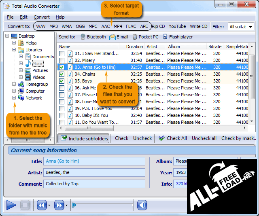Viewport: 259px width, 216px height.
Task: Click the Stop playback button
Action: click(x=25, y=205)
